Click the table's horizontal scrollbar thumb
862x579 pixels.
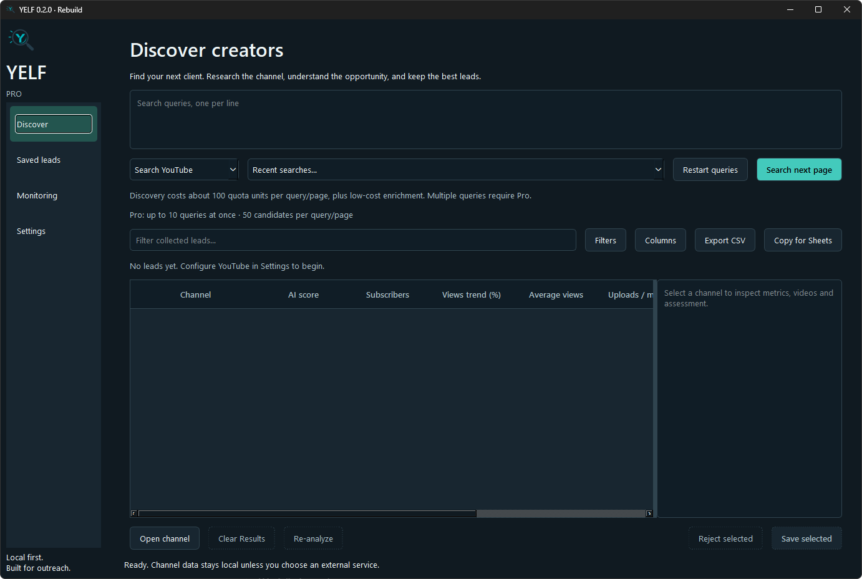tap(308, 513)
